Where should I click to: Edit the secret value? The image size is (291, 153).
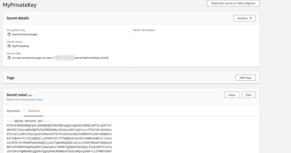click(x=249, y=95)
